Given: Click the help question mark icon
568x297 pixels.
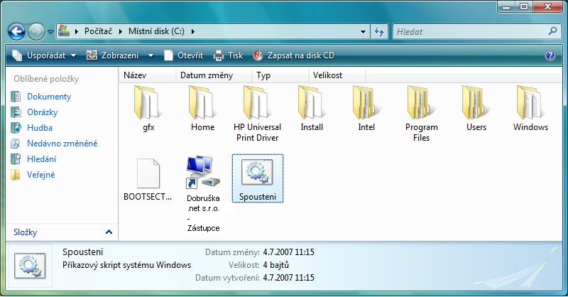Looking at the screenshot, I should pyautogui.click(x=550, y=55).
